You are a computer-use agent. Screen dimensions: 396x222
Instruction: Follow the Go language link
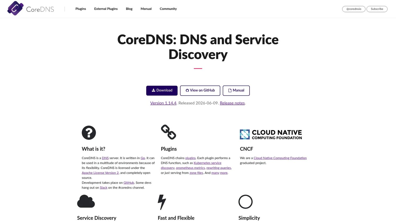click(143, 158)
